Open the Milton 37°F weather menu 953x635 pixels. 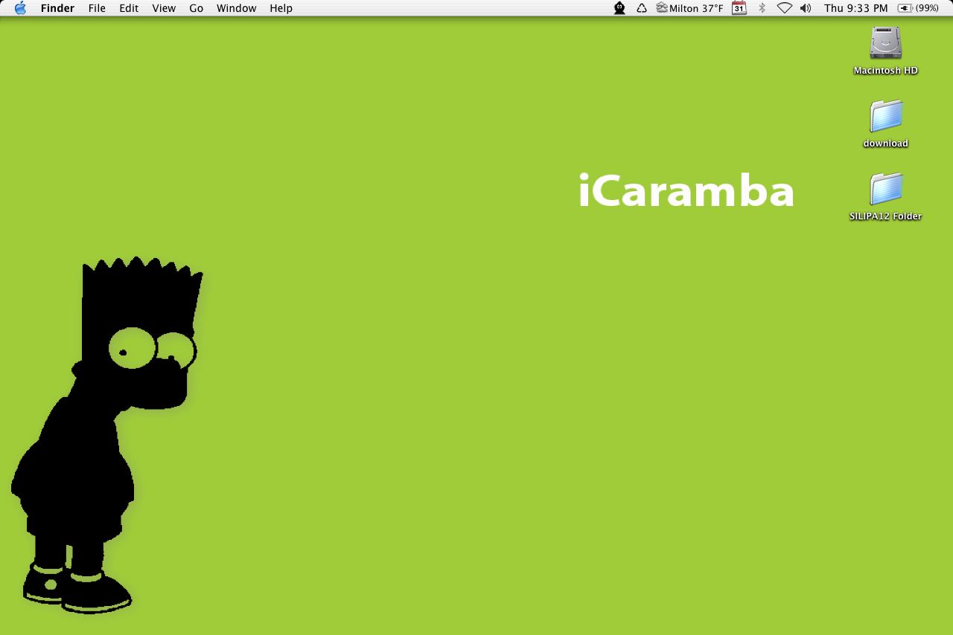coord(690,8)
